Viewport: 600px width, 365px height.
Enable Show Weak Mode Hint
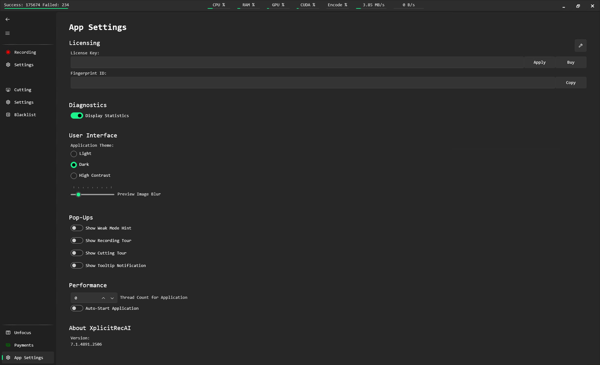pyautogui.click(x=77, y=228)
